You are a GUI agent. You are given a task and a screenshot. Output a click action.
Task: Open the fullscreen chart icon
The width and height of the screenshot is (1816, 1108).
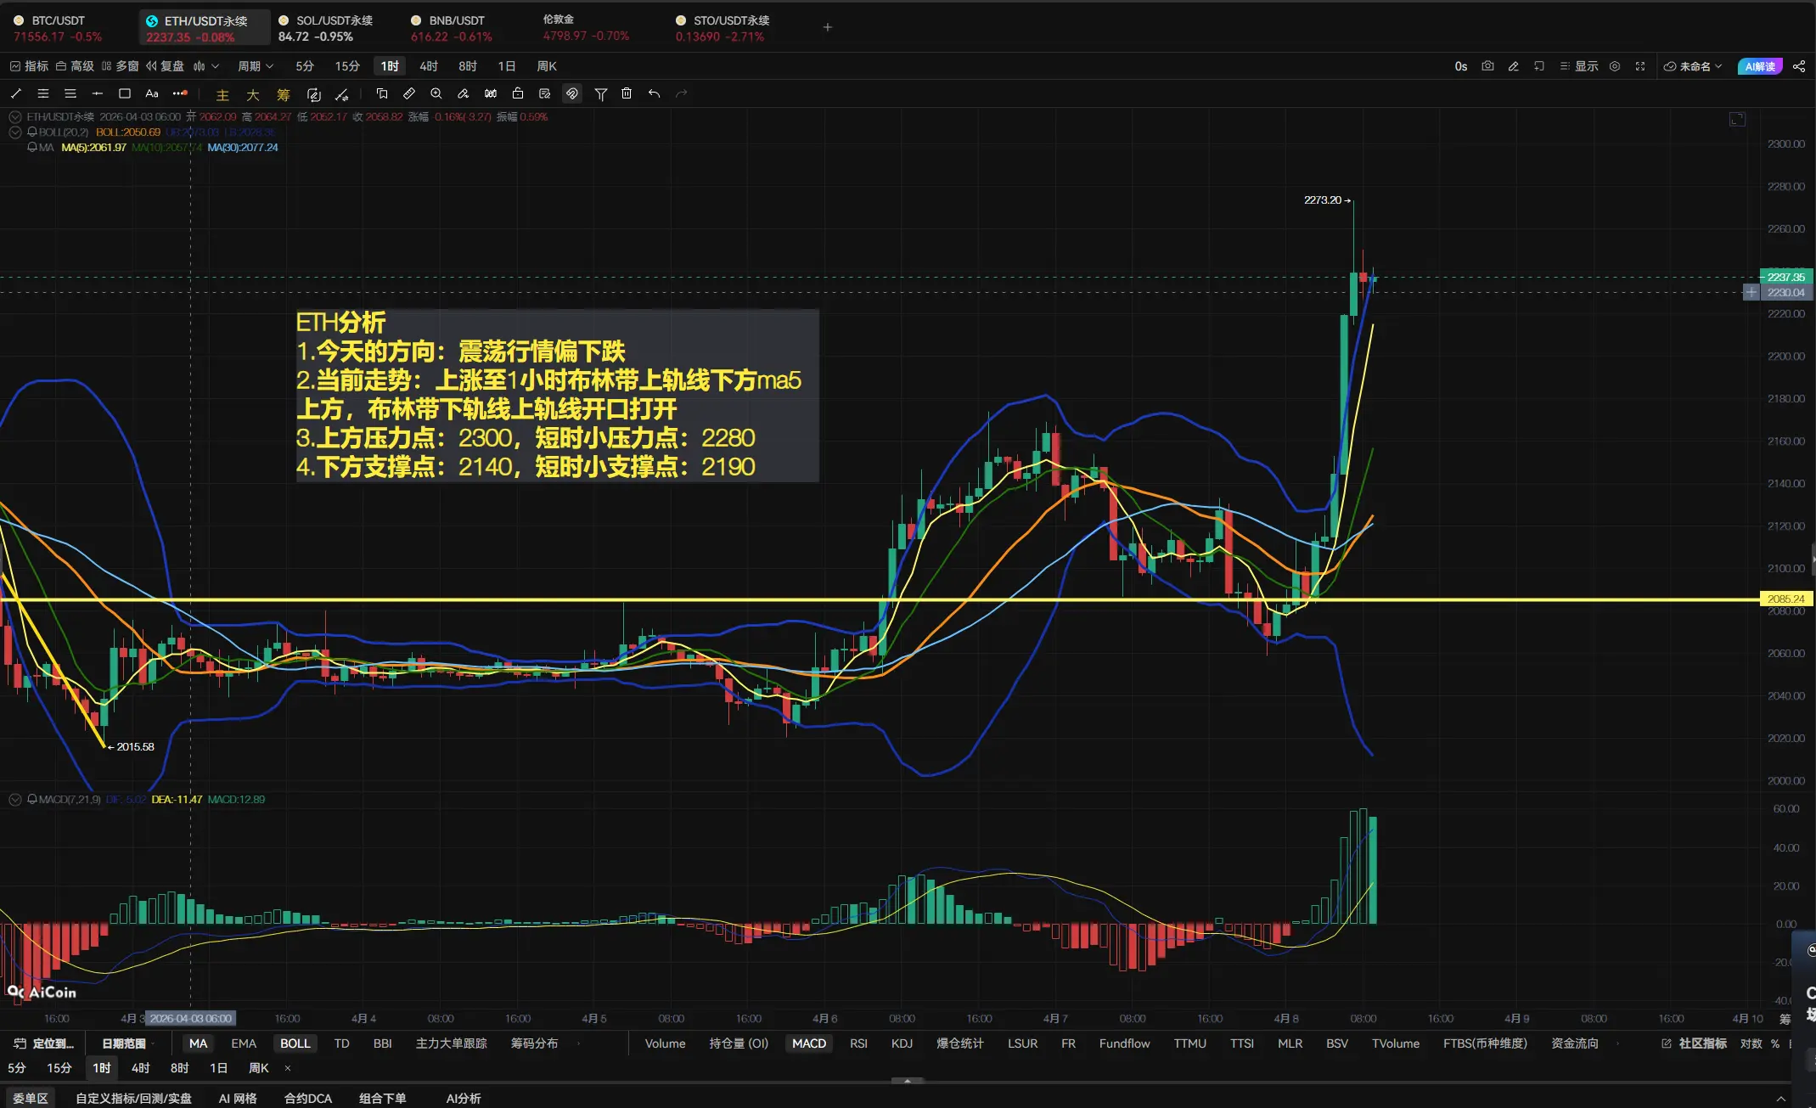1640,66
